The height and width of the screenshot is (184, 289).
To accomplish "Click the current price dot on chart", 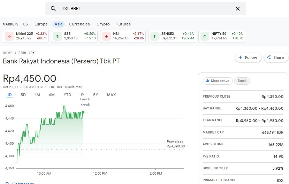I will pyautogui.click(x=83, y=112).
